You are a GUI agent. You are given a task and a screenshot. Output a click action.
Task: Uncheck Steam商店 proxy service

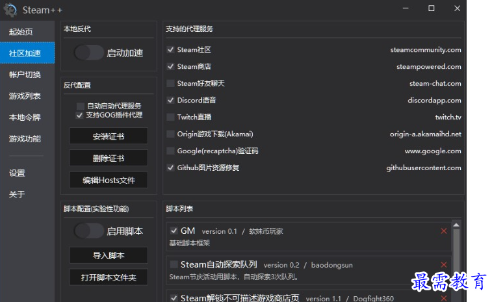pos(170,66)
